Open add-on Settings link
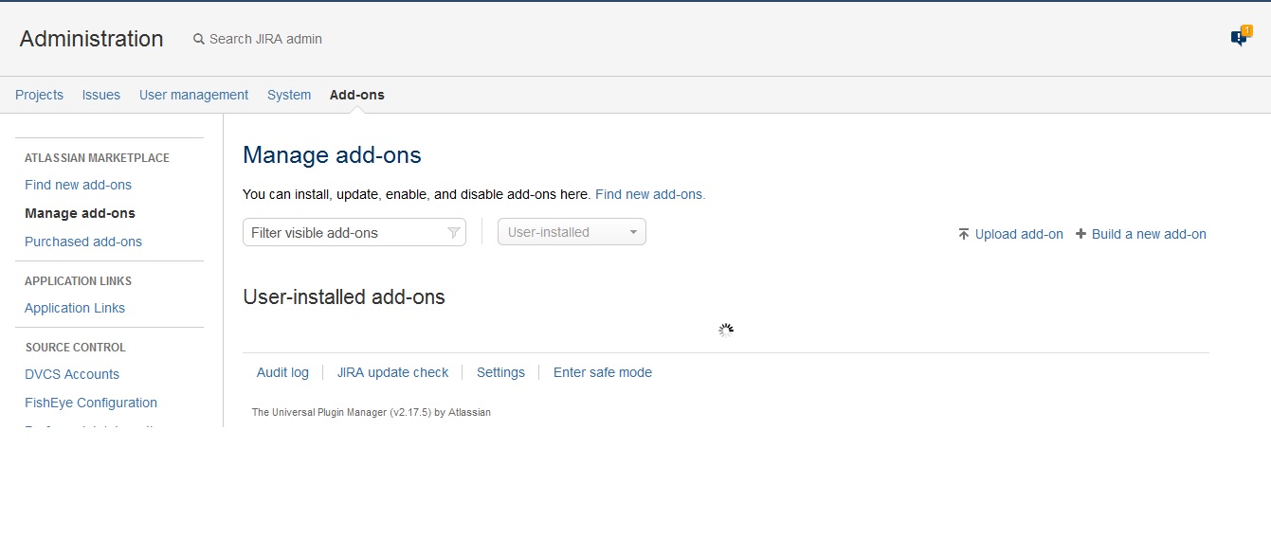The width and height of the screenshot is (1271, 538). 500,372
